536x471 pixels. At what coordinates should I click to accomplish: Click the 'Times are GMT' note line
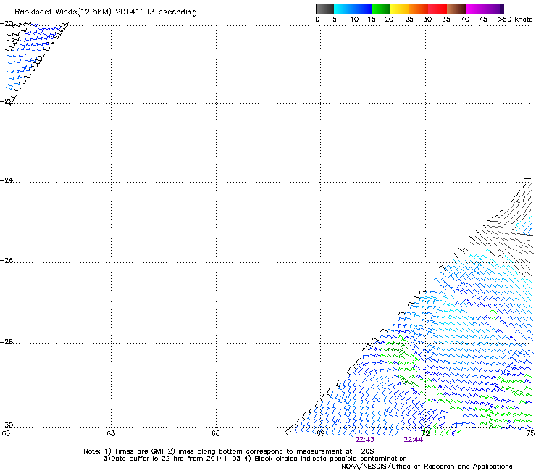(229, 451)
